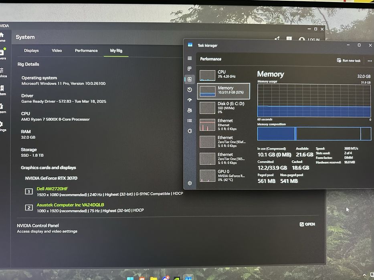The height and width of the screenshot is (280, 374).
Task: Switch to the Performance tab in NVIDIA app
Action: pos(86,50)
